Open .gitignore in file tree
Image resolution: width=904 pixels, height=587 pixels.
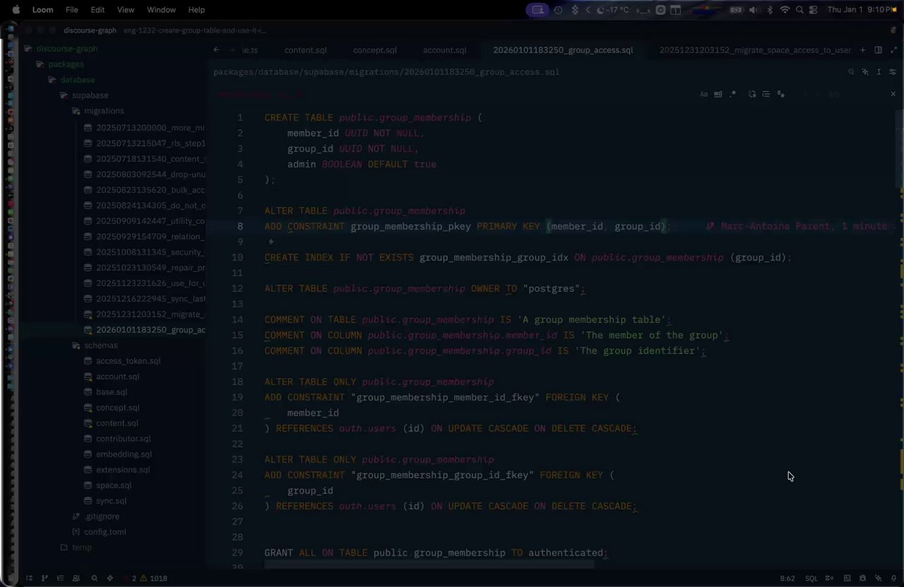coord(102,516)
